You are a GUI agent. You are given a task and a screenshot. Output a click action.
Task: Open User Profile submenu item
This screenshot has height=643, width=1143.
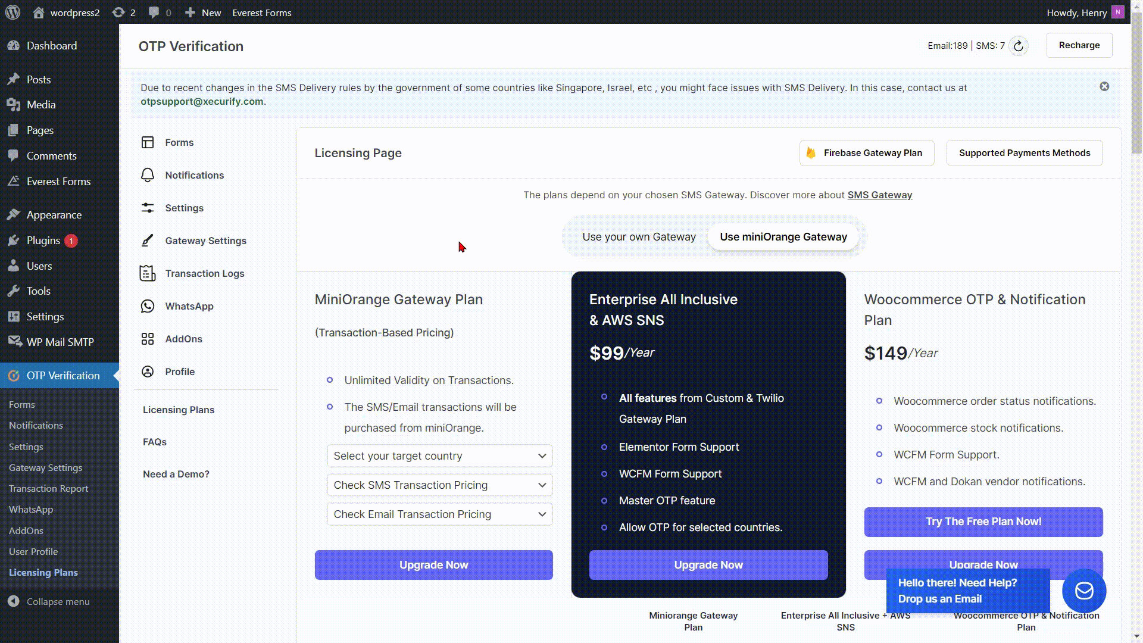(33, 552)
